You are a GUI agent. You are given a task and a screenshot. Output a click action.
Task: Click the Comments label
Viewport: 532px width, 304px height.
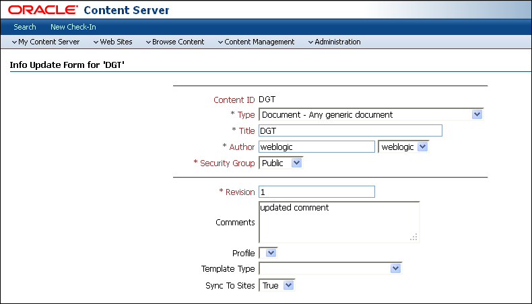[235, 223]
